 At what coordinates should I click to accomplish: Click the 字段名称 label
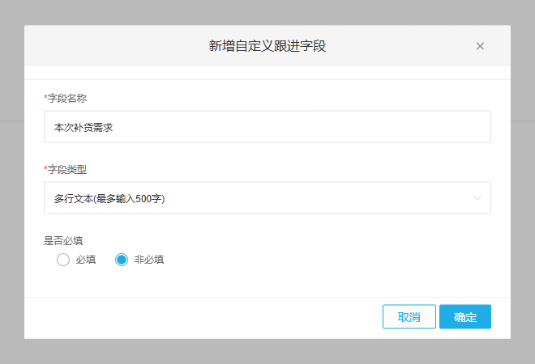pos(65,99)
